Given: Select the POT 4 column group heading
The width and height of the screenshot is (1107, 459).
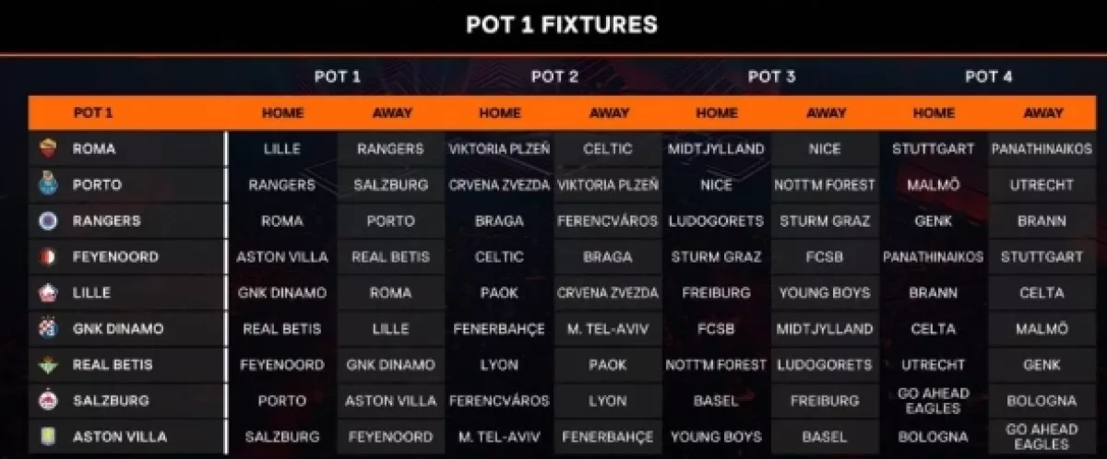Looking at the screenshot, I should pyautogui.click(x=988, y=77).
